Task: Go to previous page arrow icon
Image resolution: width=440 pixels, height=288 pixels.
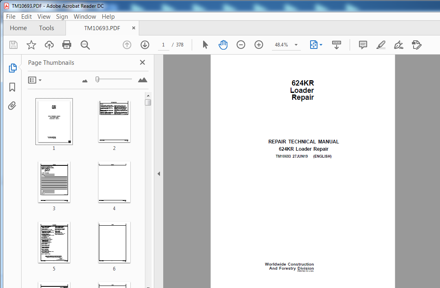Action: tap(127, 45)
